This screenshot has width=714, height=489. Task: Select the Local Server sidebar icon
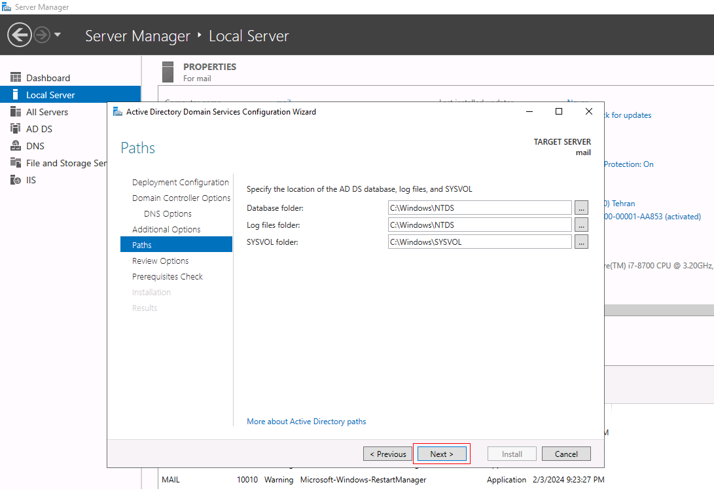pyautogui.click(x=16, y=95)
